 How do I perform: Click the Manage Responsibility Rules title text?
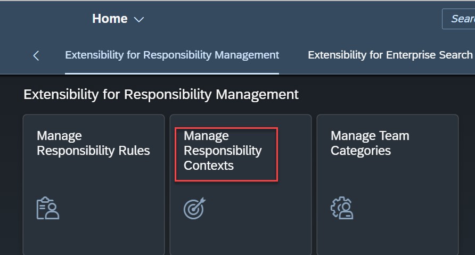pos(93,143)
